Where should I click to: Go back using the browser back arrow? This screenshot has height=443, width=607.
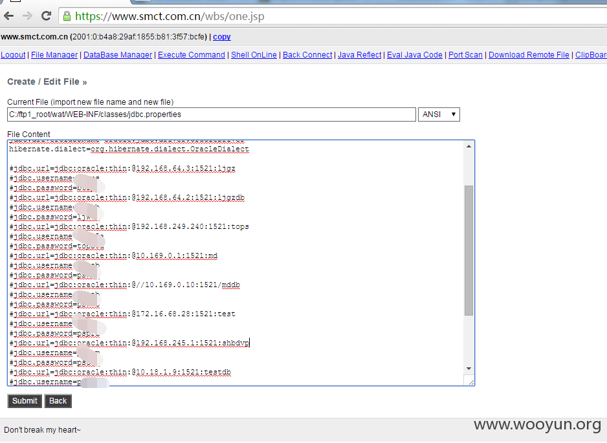click(8, 16)
